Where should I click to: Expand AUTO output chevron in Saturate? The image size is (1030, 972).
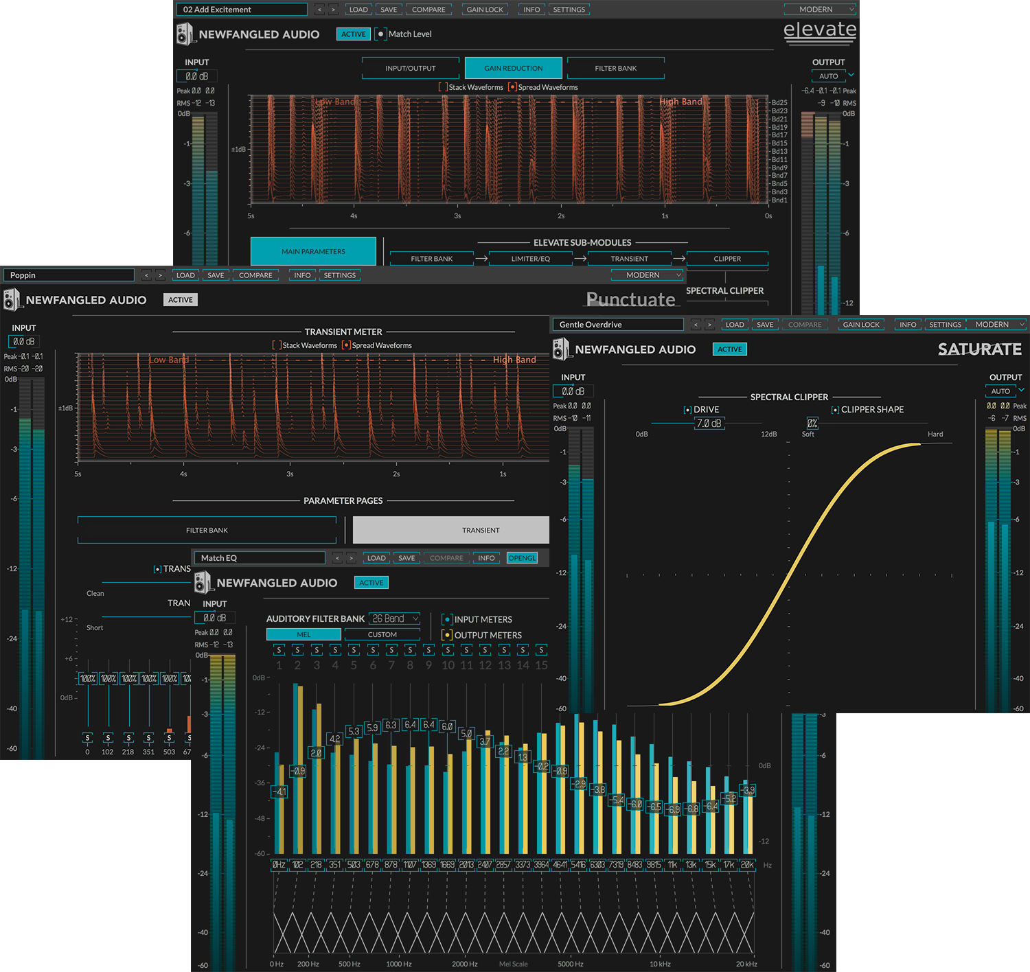1021,390
